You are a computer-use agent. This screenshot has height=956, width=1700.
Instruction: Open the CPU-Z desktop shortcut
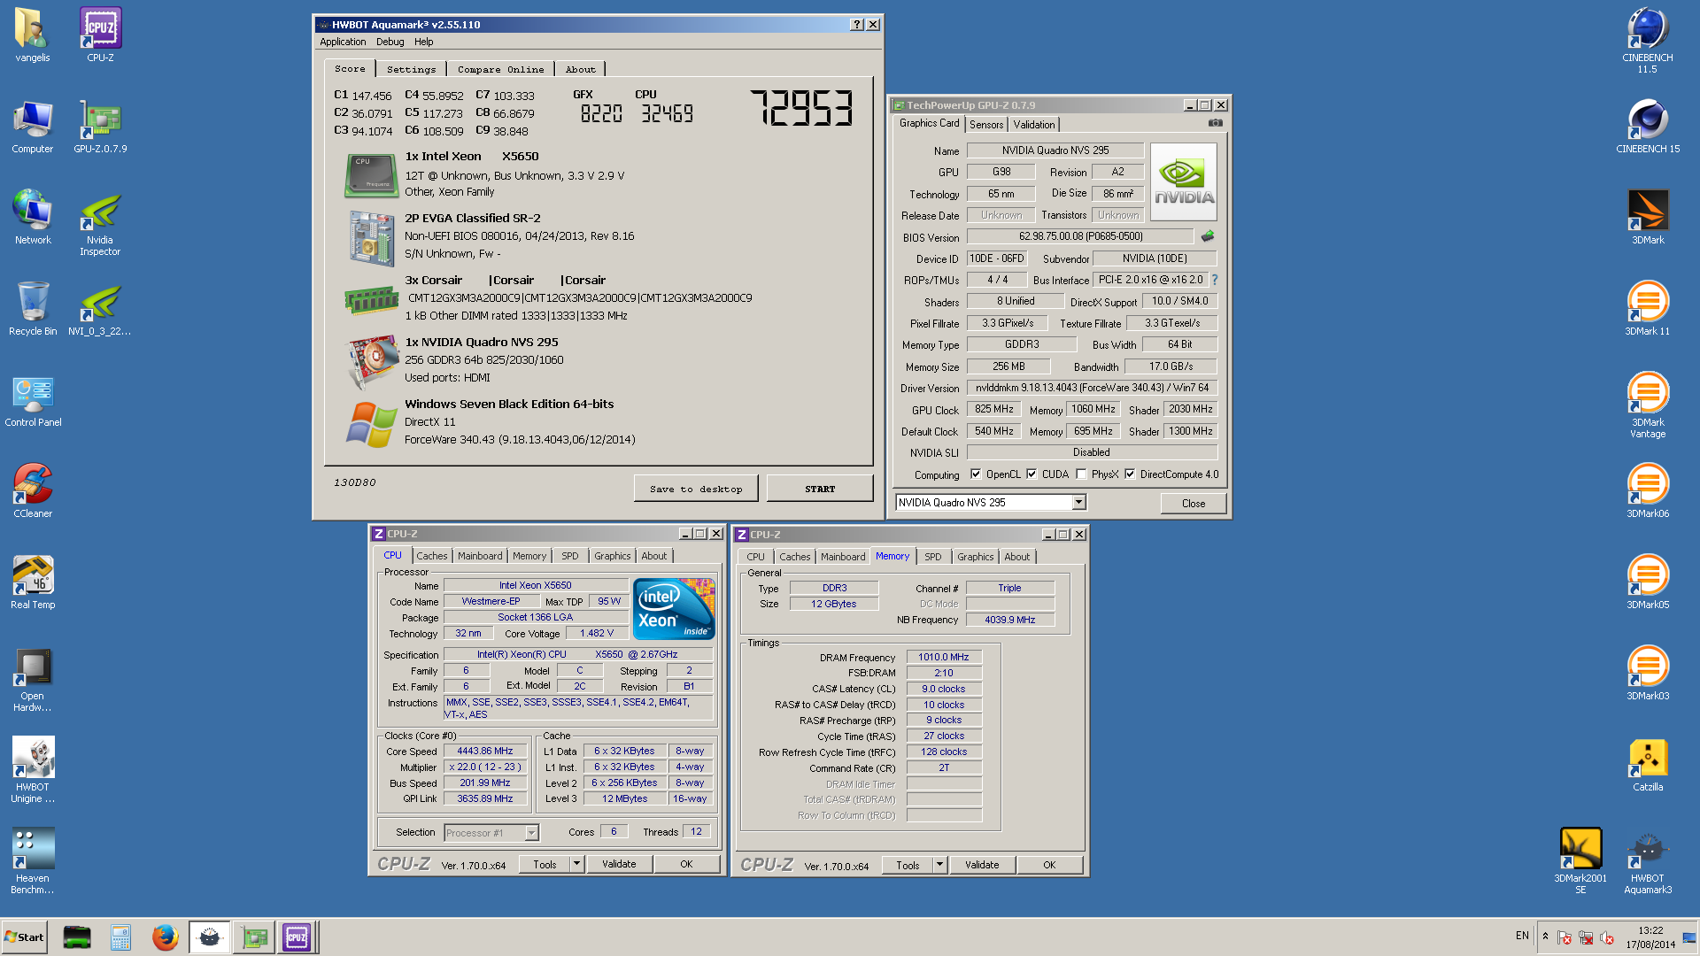100,35
